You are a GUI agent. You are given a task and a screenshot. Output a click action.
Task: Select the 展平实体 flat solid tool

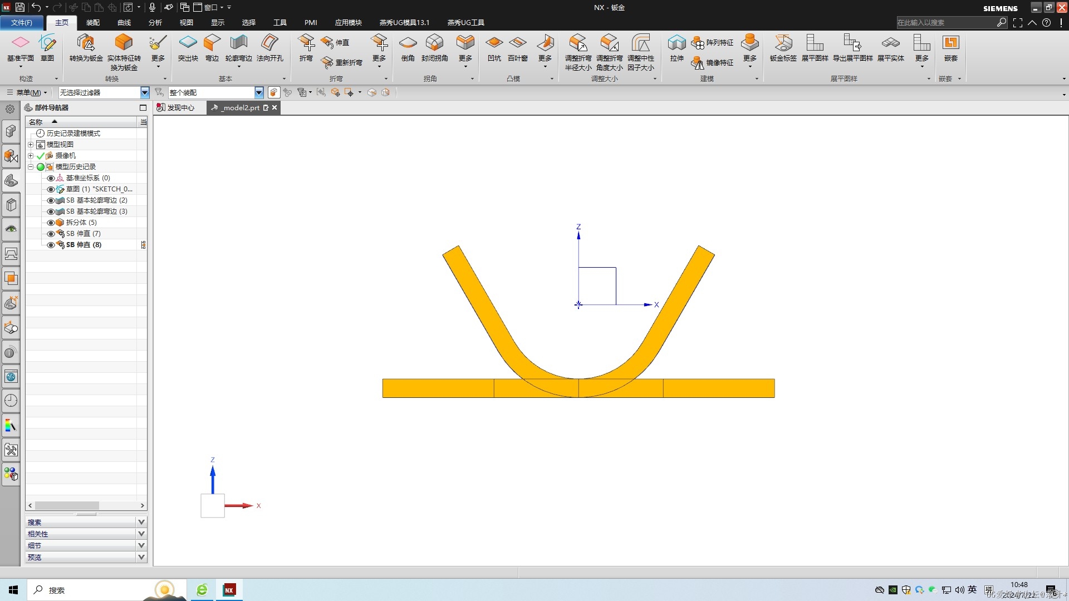tap(891, 48)
